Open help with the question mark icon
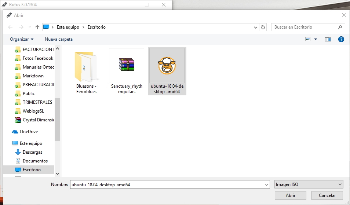The image size is (350, 205). (341, 39)
